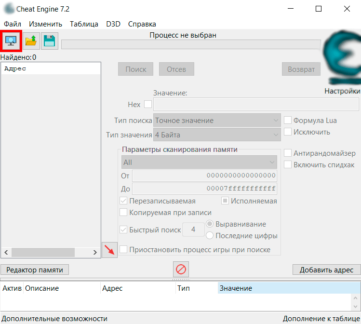Toggle the Исполняемая checkbox
The image size is (361, 324).
coord(225,201)
